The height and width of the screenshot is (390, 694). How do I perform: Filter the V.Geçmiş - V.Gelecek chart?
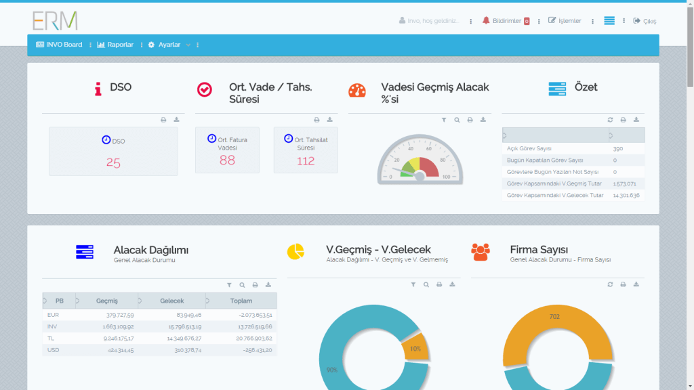(x=413, y=285)
